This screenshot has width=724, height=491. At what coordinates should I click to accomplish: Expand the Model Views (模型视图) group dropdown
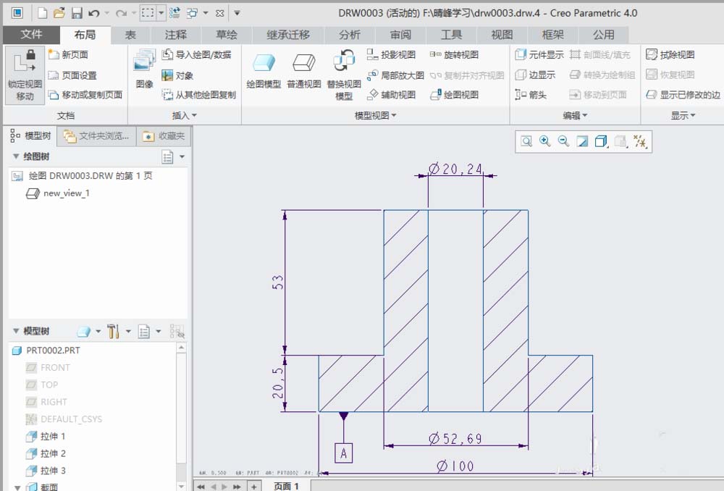click(375, 115)
